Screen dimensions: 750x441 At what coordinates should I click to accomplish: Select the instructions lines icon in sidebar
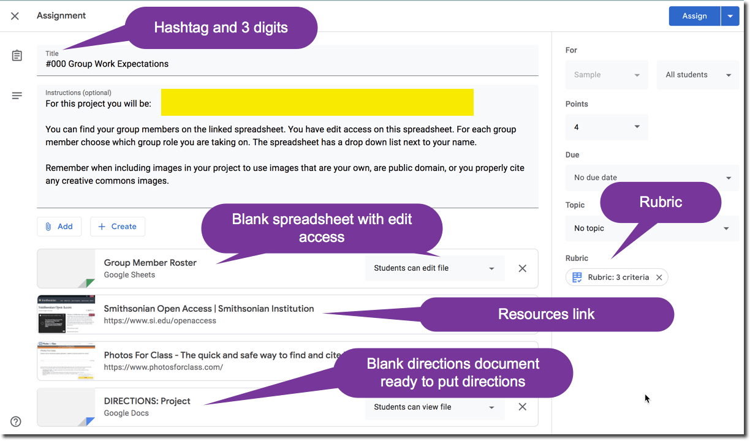[17, 96]
